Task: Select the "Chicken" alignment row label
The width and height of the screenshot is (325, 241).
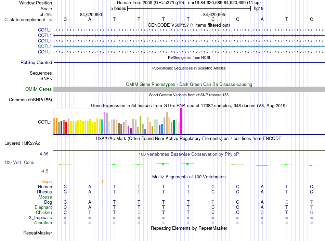Action: [44, 212]
